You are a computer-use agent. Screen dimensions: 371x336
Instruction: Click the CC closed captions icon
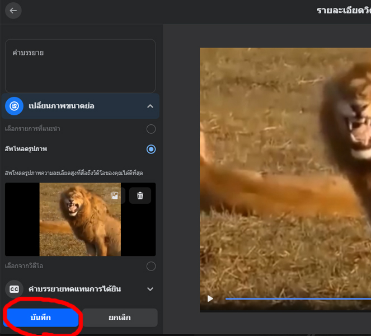click(14, 289)
